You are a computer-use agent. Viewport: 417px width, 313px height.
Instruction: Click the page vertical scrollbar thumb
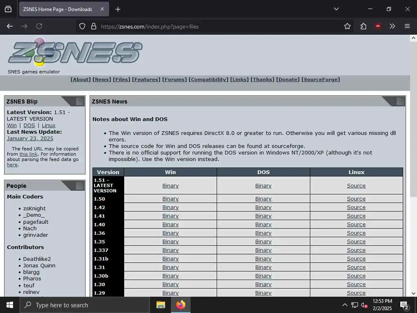[414, 119]
